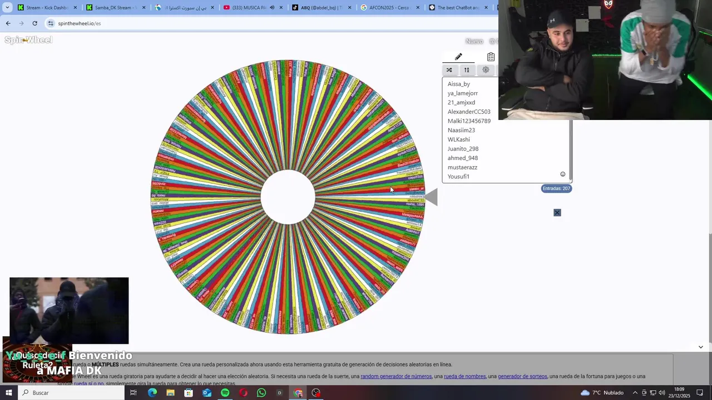Open the random generador de números link

396,376
